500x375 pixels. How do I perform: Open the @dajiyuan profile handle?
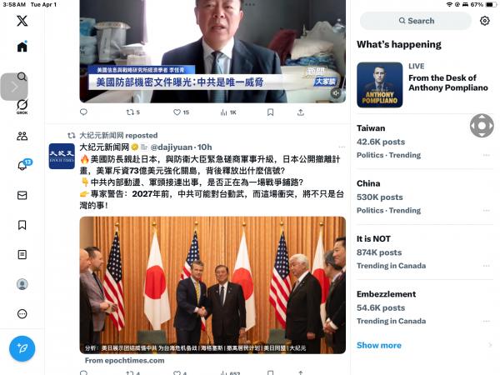click(171, 147)
